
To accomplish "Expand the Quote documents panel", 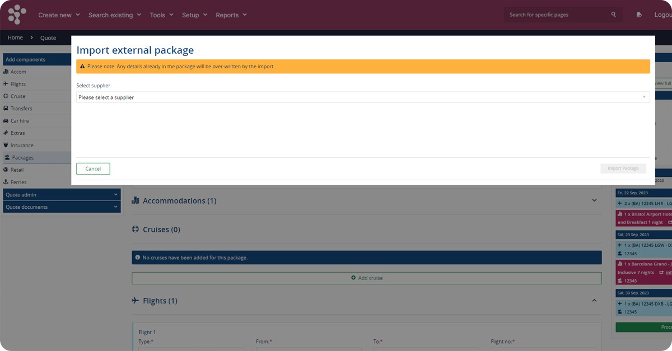I will coord(60,207).
